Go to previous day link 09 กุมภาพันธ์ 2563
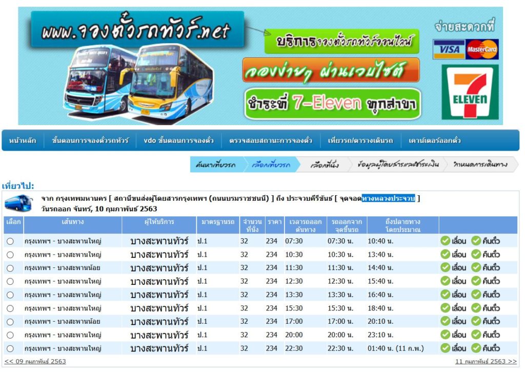 coord(35,361)
